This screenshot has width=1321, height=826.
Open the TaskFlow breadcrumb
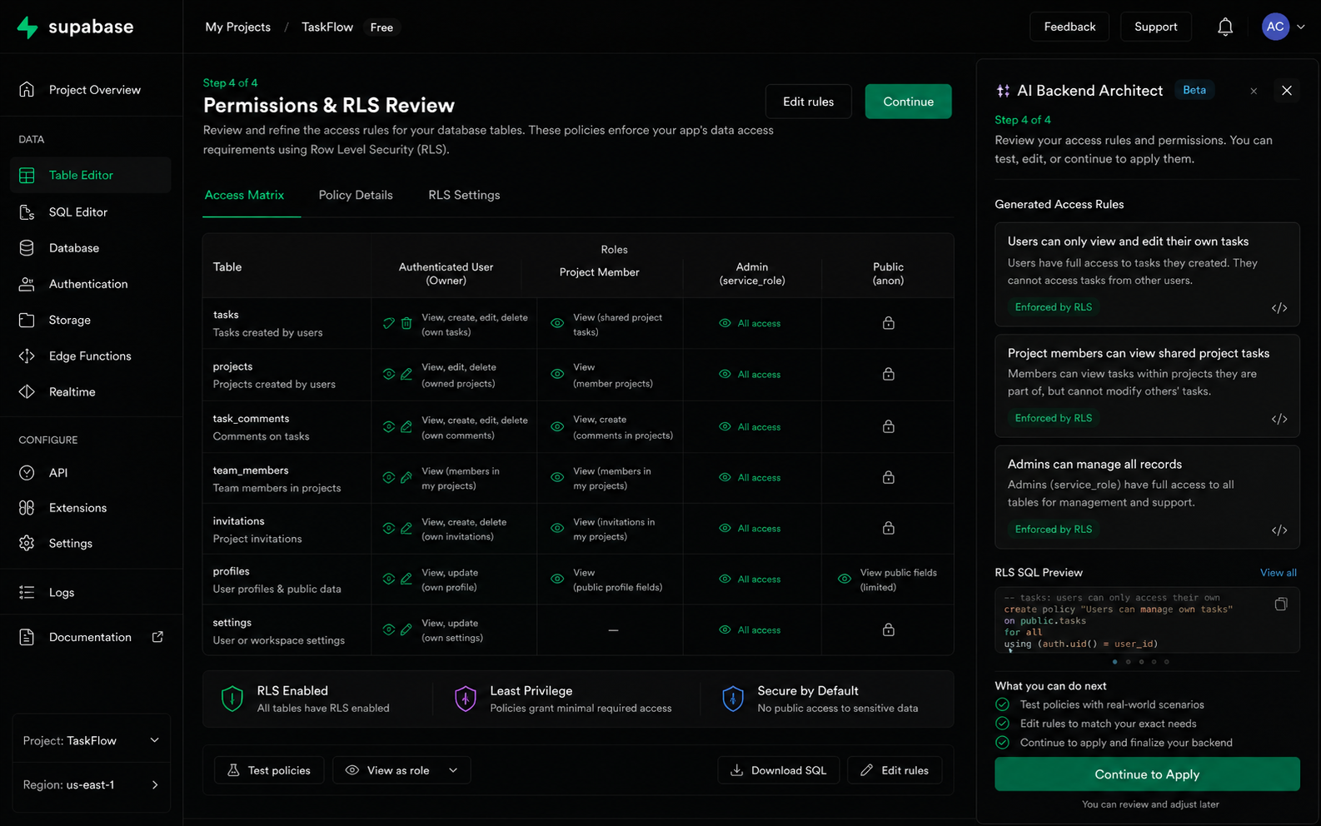point(327,27)
